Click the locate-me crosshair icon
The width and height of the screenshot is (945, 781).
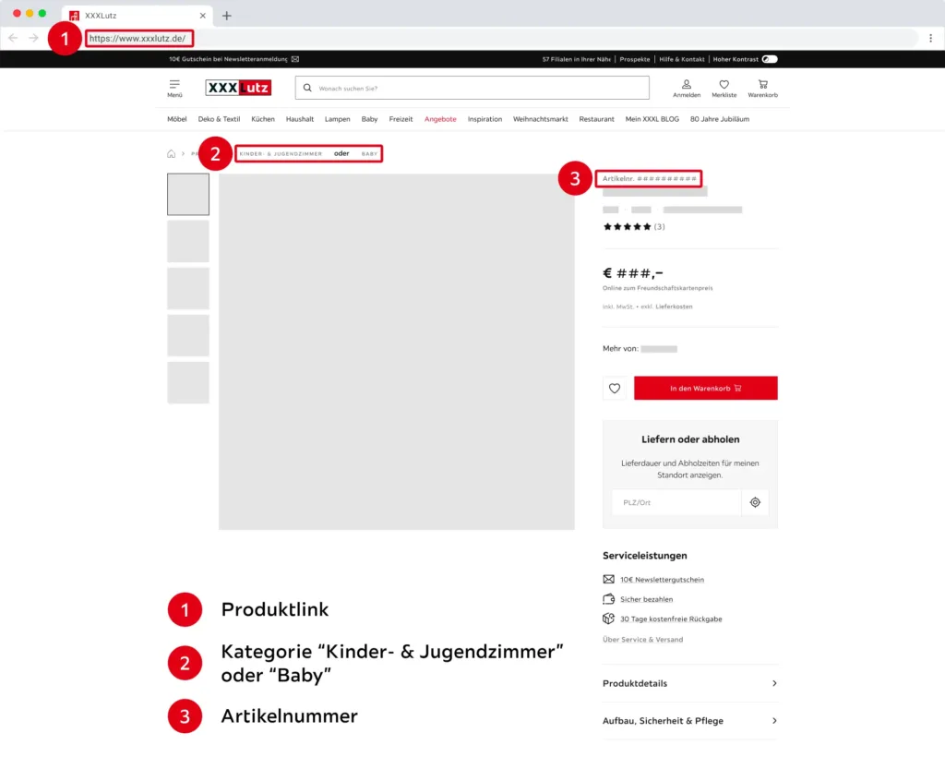pyautogui.click(x=755, y=502)
